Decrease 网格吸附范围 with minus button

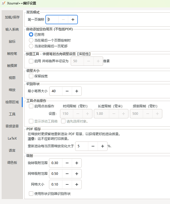click(67, 174)
